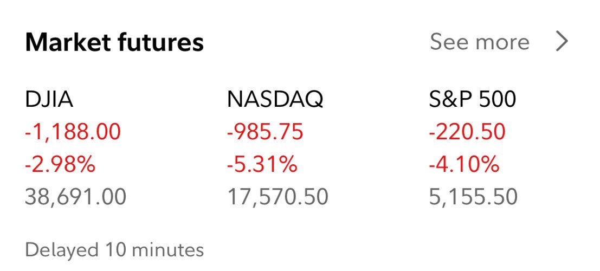The height and width of the screenshot is (271, 600).
Task: Click S&P 500 percent change -4.10%
Action: [x=464, y=165]
